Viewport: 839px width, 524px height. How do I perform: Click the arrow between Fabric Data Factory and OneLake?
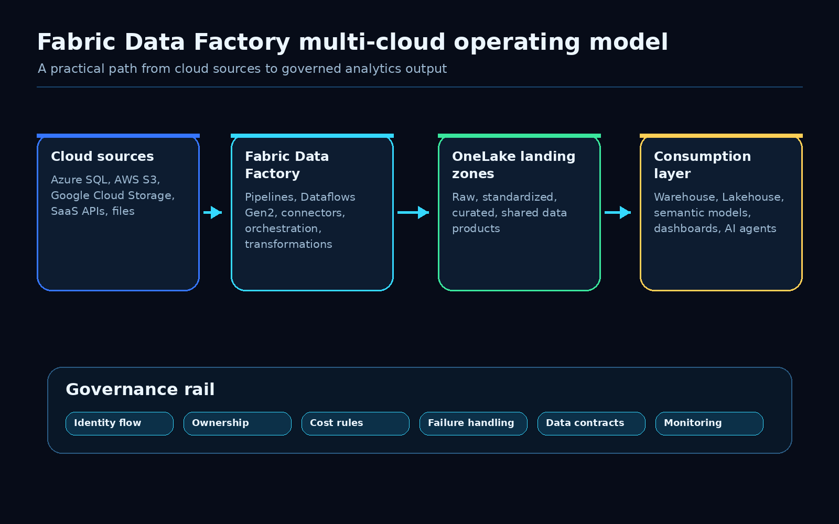(413, 212)
